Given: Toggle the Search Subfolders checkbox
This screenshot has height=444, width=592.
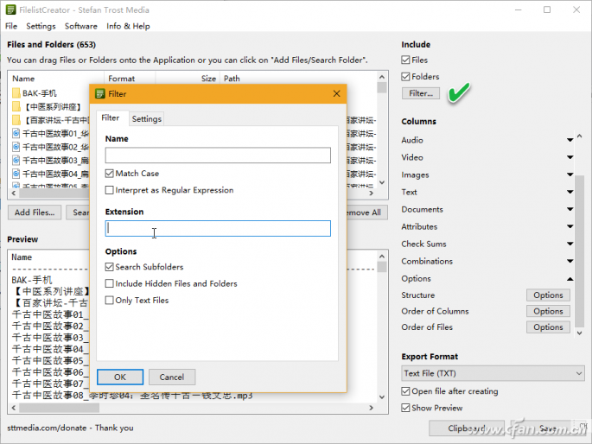Looking at the screenshot, I should [x=110, y=267].
